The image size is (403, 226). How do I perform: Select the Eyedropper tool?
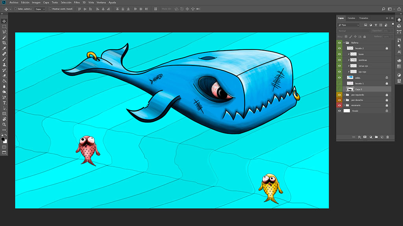tap(4, 48)
